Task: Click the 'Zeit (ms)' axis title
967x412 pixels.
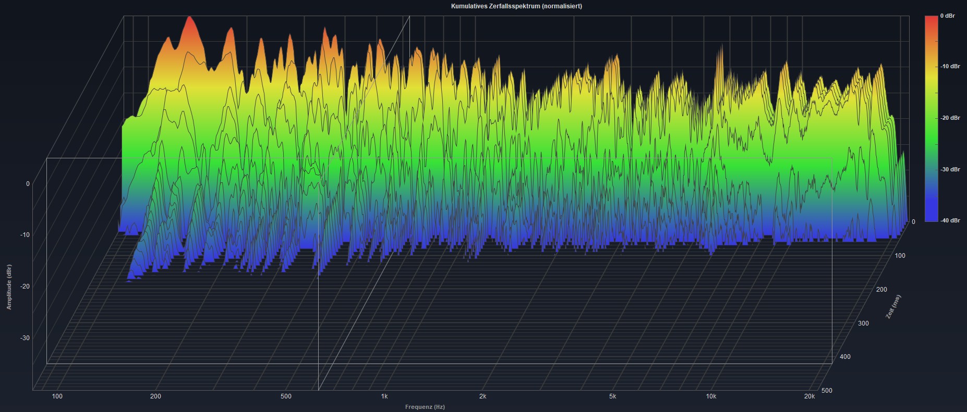Action: (x=893, y=306)
